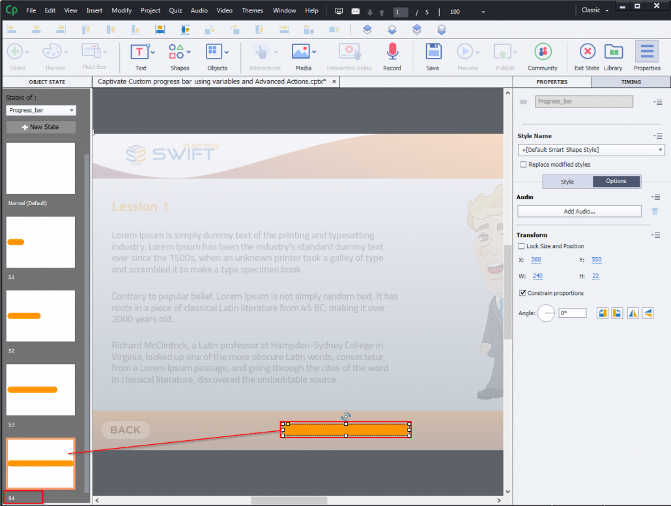
Task: Open the Classic workspace dropdown
Action: (594, 10)
